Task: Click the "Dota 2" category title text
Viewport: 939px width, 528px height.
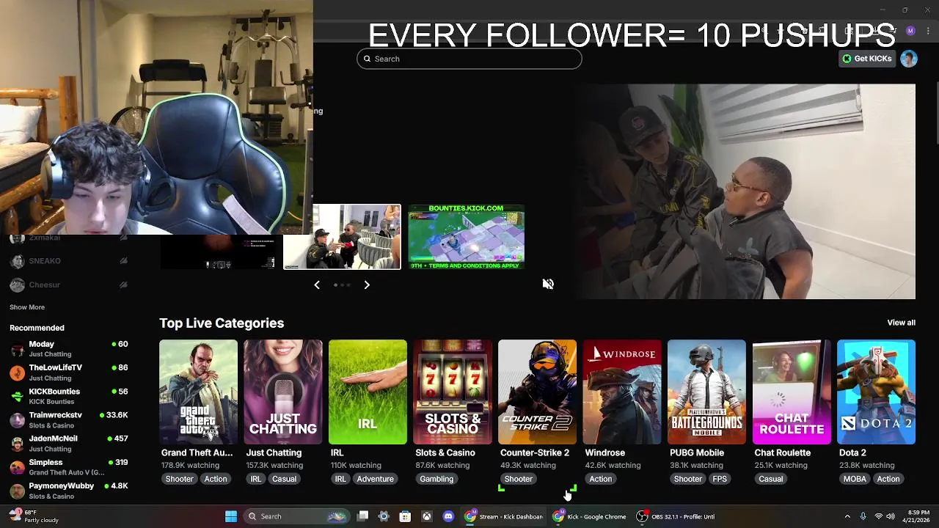Action: click(x=852, y=452)
